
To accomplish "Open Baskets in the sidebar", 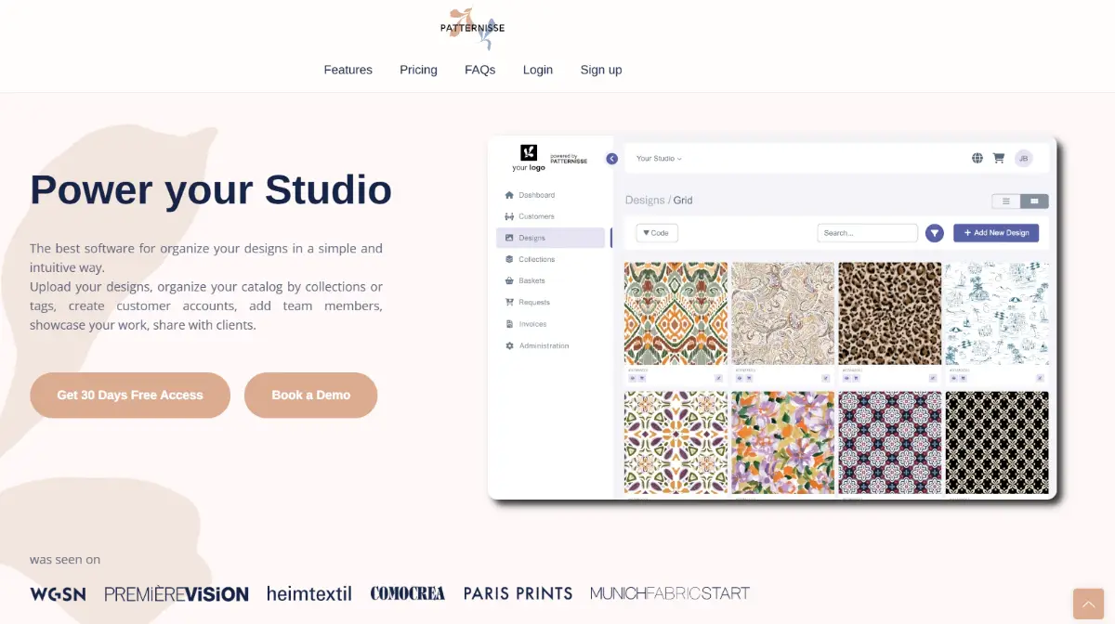I will (x=531, y=280).
